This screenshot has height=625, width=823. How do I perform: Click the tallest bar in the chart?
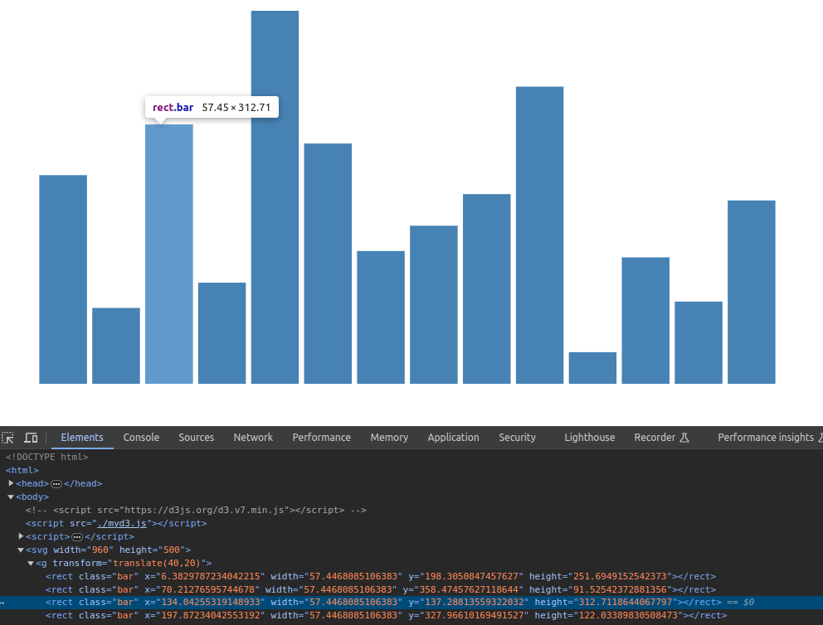(x=275, y=197)
